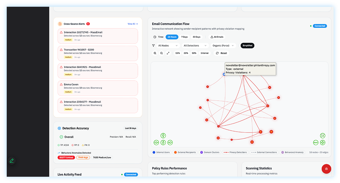Switch time range to 7 Days

coord(184,37)
